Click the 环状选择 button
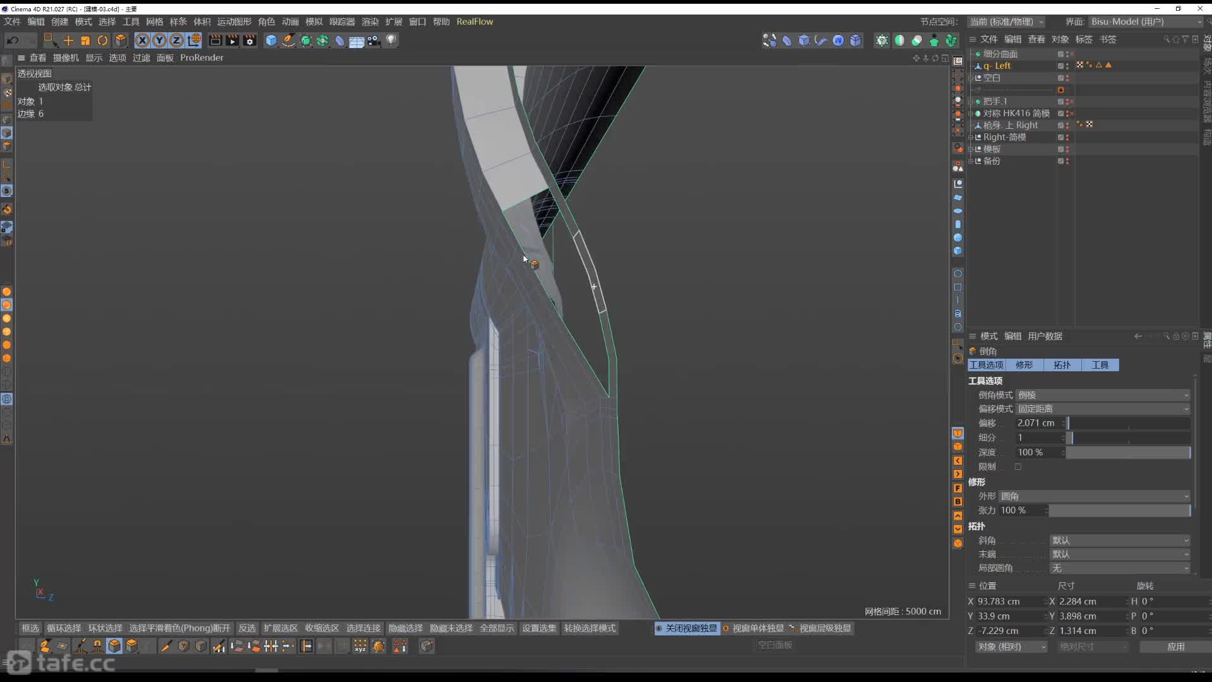Image resolution: width=1212 pixels, height=682 pixels. pos(105,628)
